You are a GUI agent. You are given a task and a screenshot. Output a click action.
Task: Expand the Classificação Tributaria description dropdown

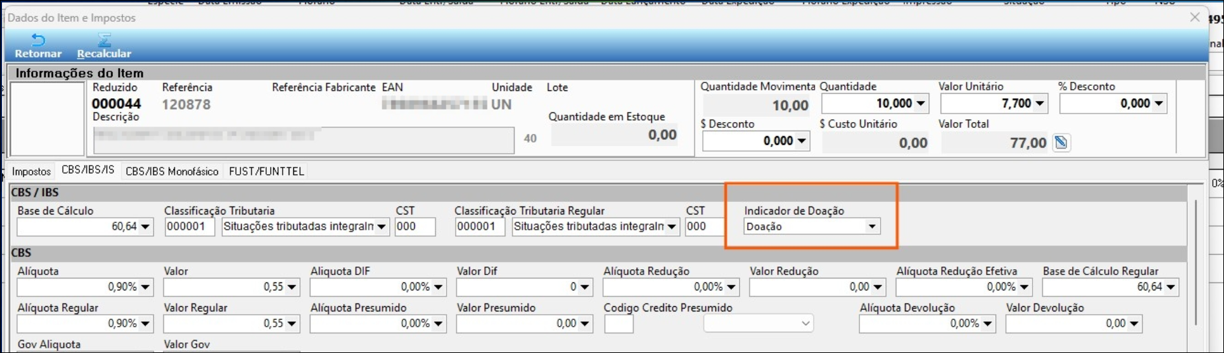click(x=381, y=227)
